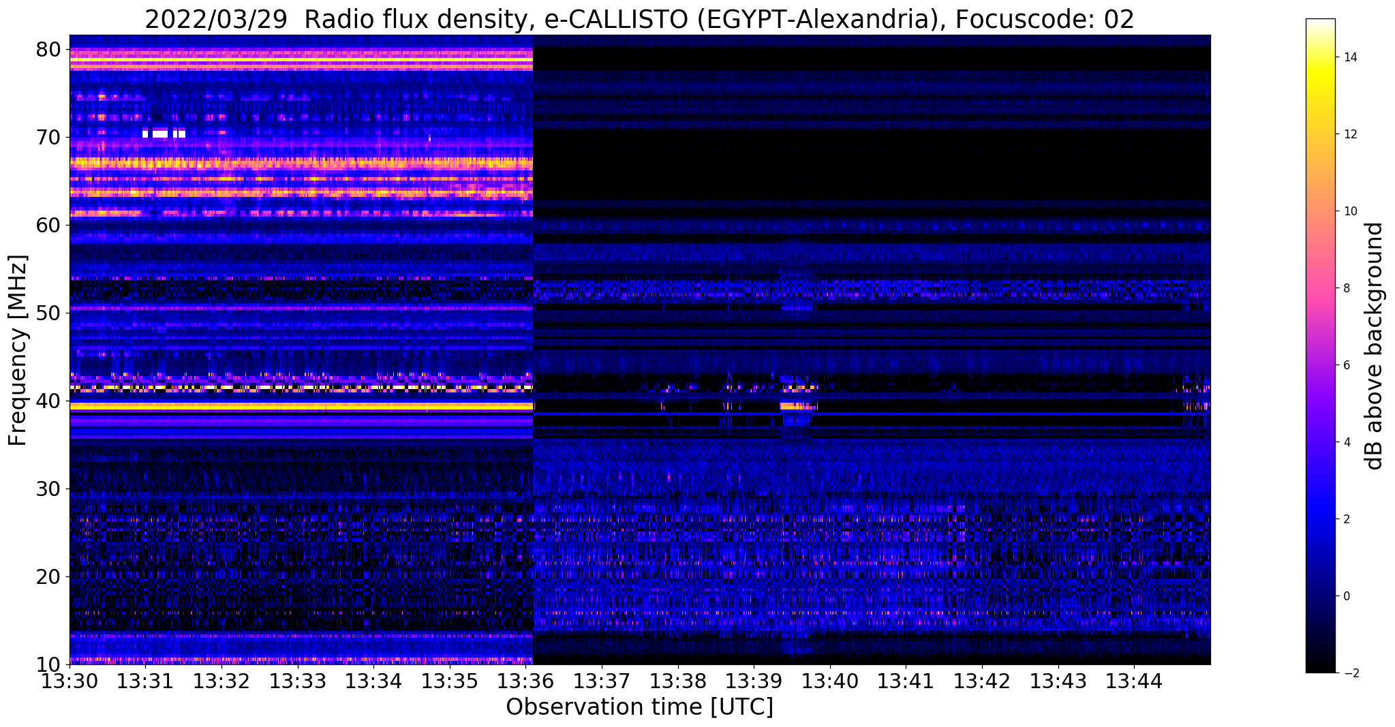This screenshot has height=727, width=1395.
Task: Click the 60 MHz frequency tick label
Action: tap(50, 225)
